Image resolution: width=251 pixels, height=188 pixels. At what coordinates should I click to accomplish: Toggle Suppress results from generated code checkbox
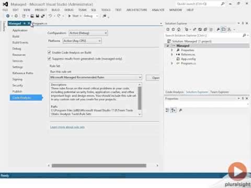[x=49, y=58]
